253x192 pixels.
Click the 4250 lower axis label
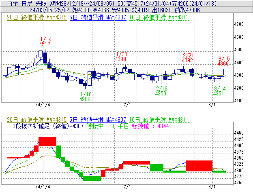pos(239,183)
